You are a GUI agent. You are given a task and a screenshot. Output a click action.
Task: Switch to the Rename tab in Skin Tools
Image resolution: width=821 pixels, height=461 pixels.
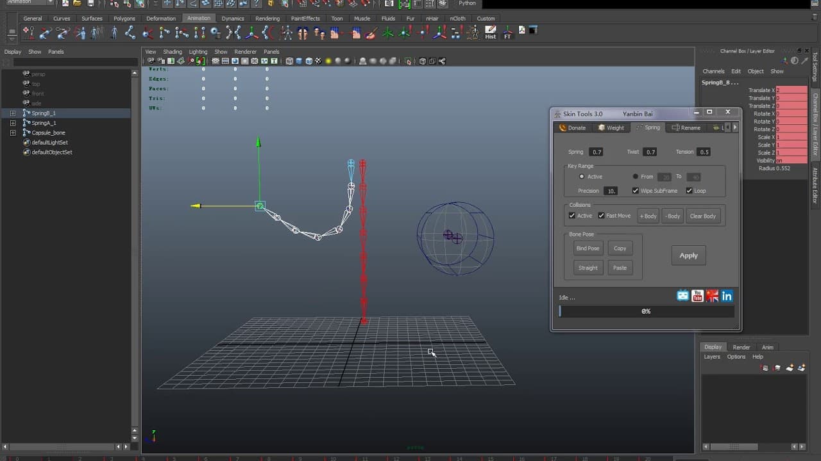coord(686,127)
